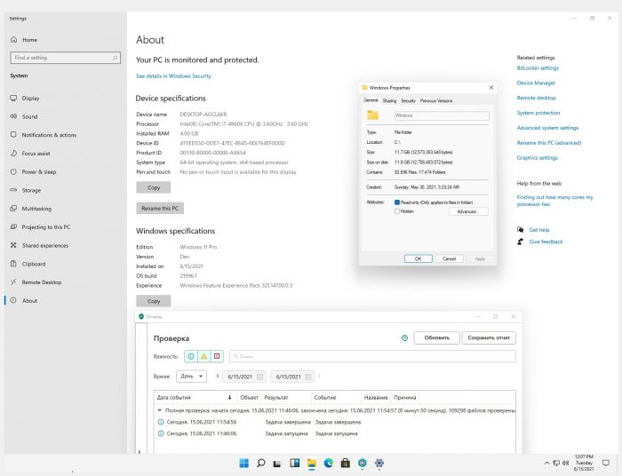The width and height of the screenshot is (622, 476).
Task: Switch to Previous Versions tab
Action: click(x=436, y=101)
